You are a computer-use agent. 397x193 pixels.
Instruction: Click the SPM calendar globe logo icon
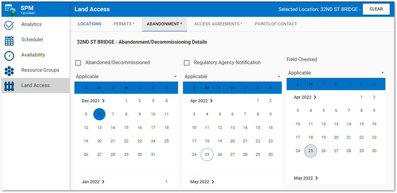pyautogui.click(x=10, y=9)
